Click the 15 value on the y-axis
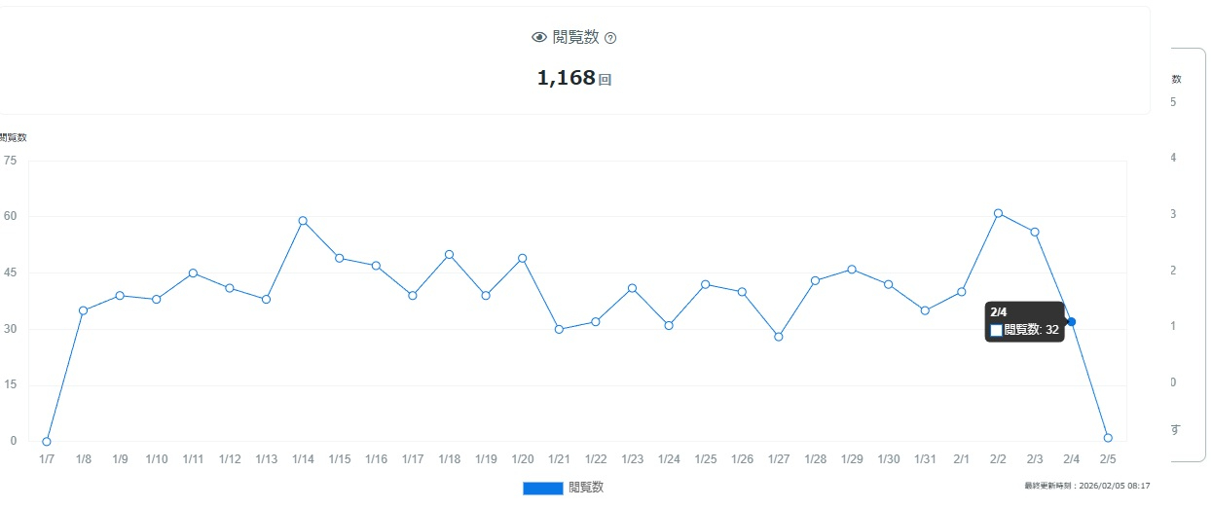1212x508 pixels. (x=11, y=385)
